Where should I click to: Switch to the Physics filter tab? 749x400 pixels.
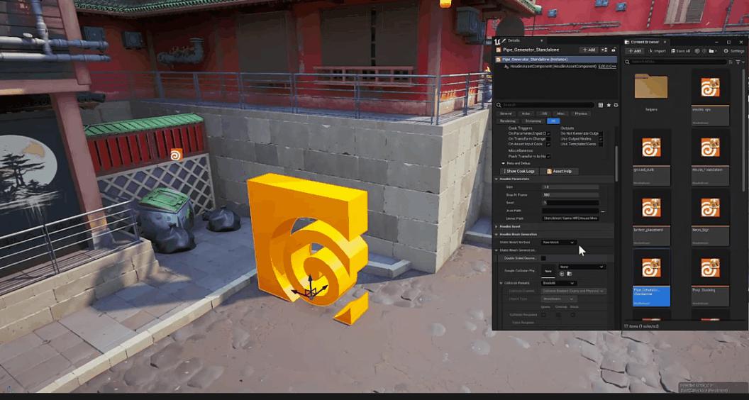pos(580,113)
